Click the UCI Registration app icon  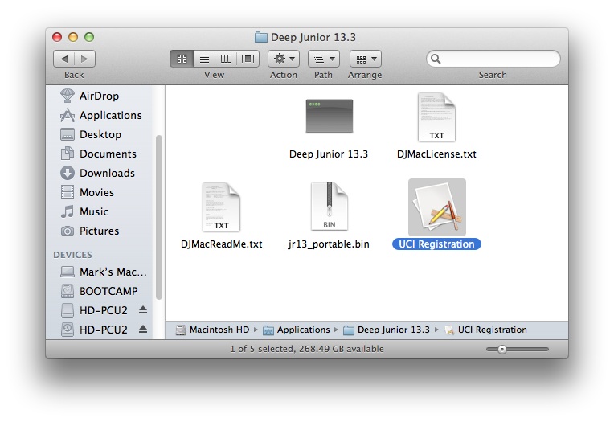coord(436,207)
